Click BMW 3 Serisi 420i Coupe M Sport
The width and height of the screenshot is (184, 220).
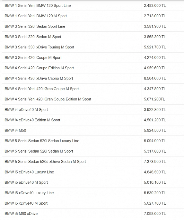33,57
